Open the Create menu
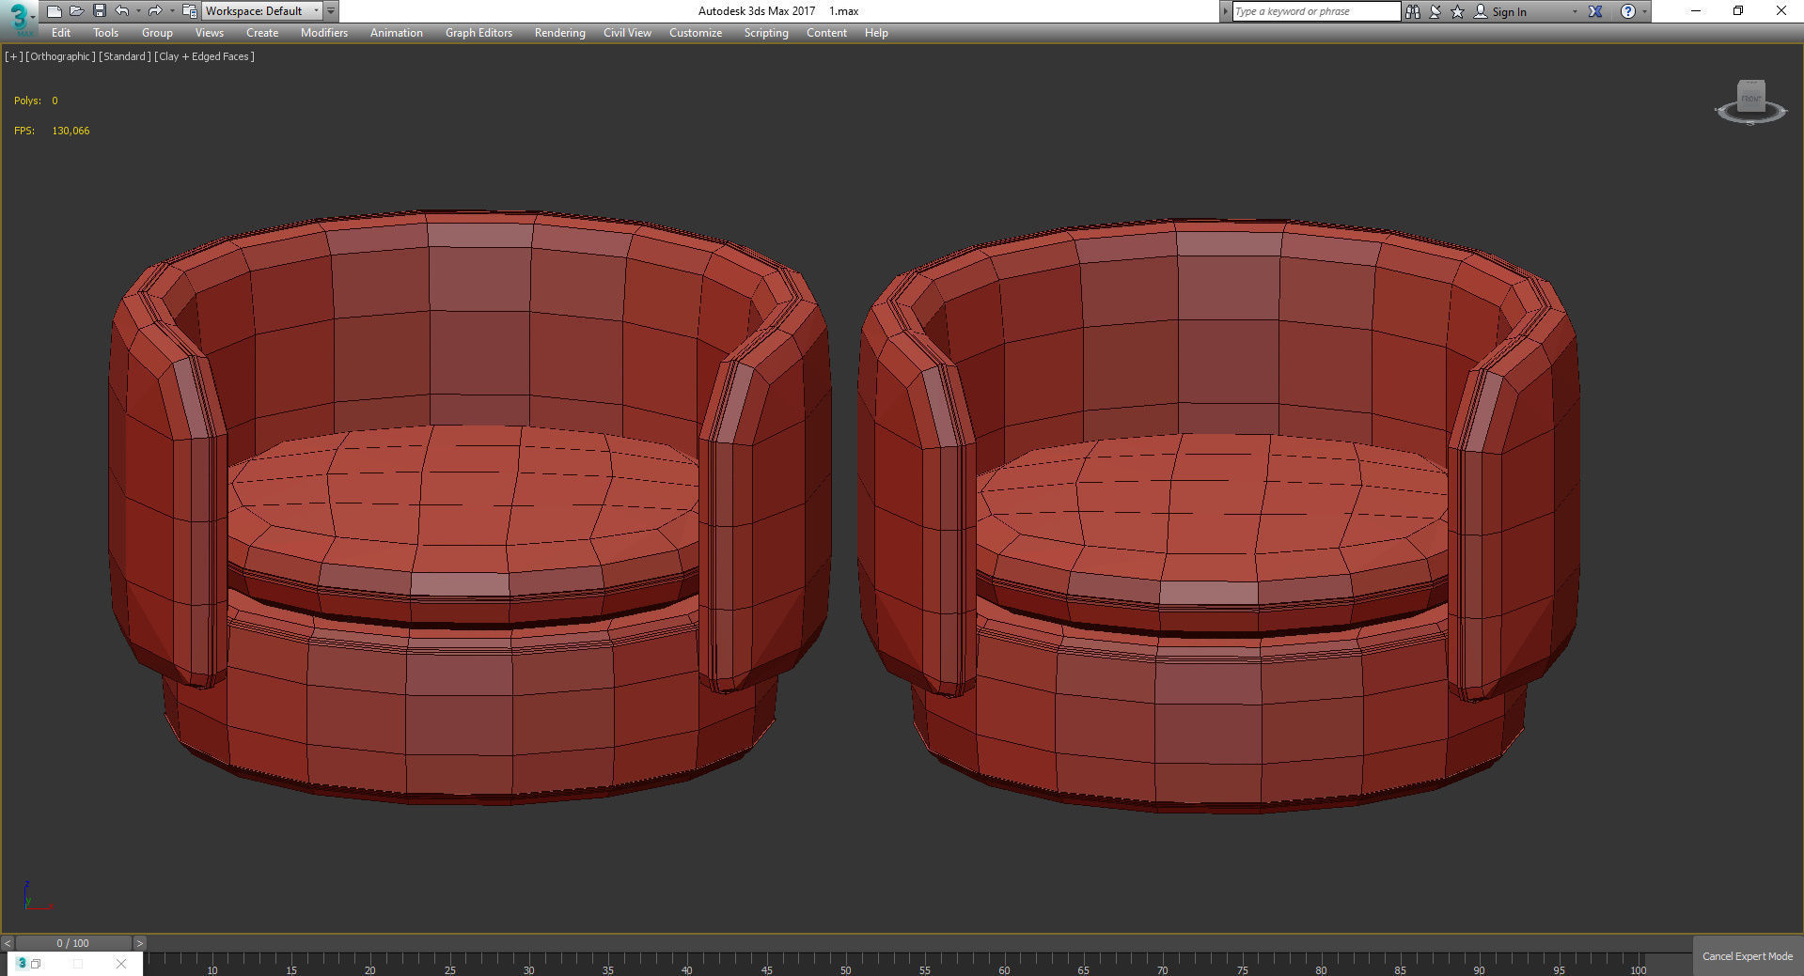1804x976 pixels. coord(262,33)
